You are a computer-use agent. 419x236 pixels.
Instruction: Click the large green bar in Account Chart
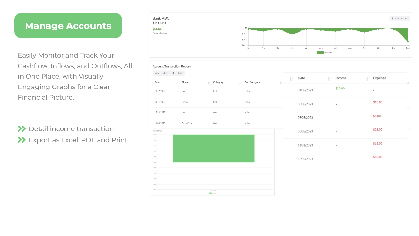[213, 148]
